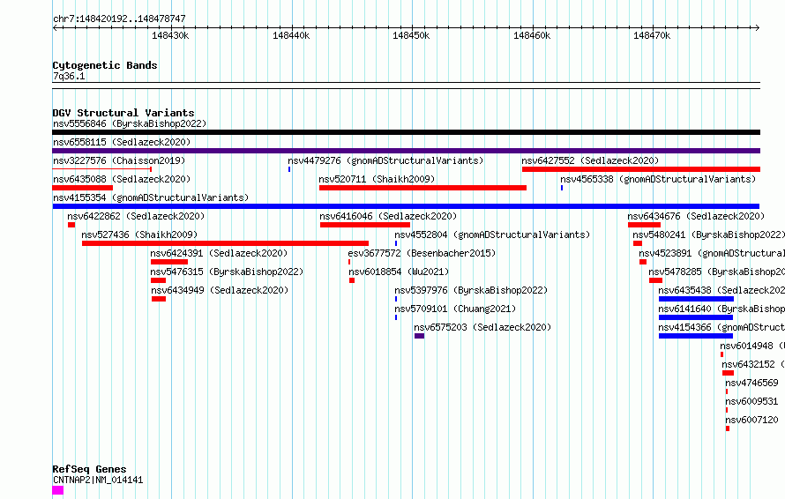Click the DGV Structural Variants track title
The height and width of the screenshot is (499, 785).
pyautogui.click(x=123, y=113)
